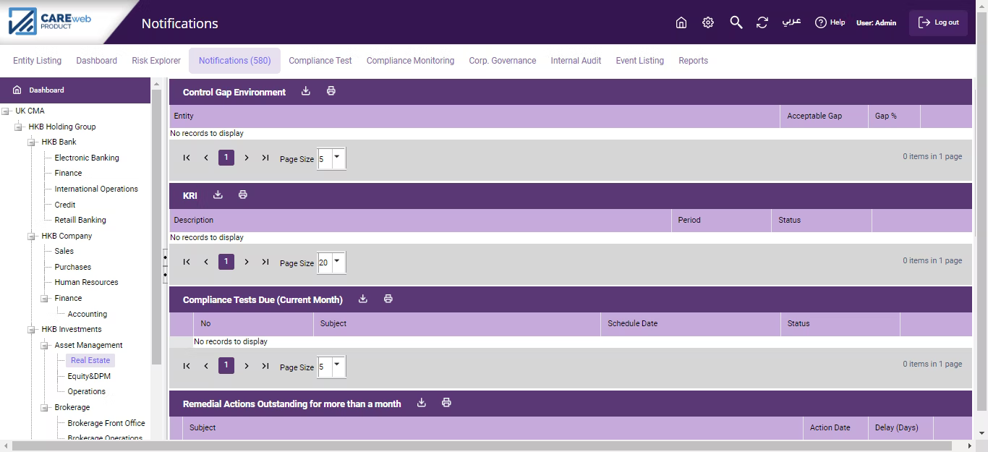
Task: Print the KRI panel
Action: [x=242, y=195]
